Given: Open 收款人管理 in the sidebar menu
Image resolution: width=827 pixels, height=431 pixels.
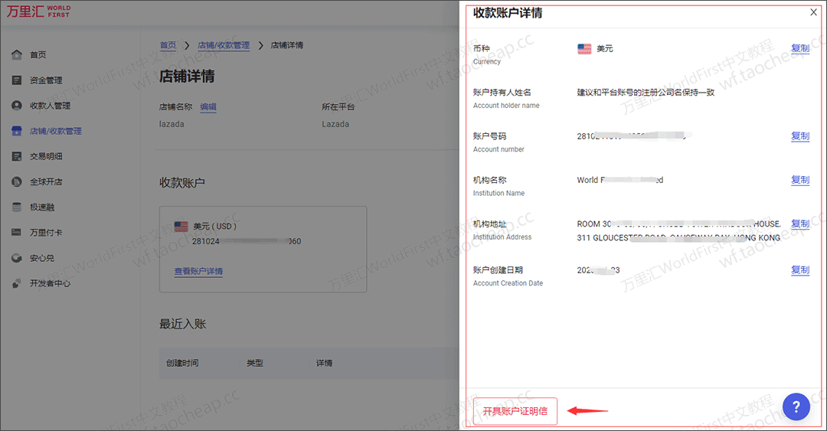Looking at the screenshot, I should pyautogui.click(x=50, y=106).
